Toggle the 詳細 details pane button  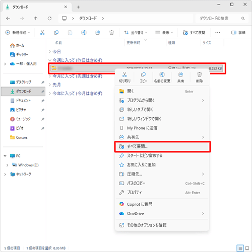(238, 33)
